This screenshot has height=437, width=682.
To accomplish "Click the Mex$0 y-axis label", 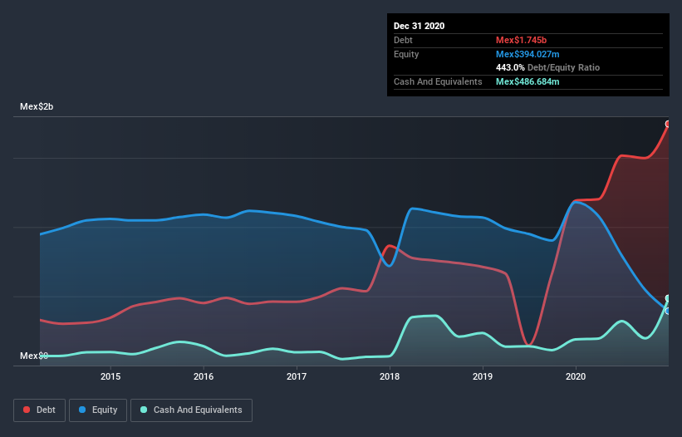I will [x=34, y=356].
